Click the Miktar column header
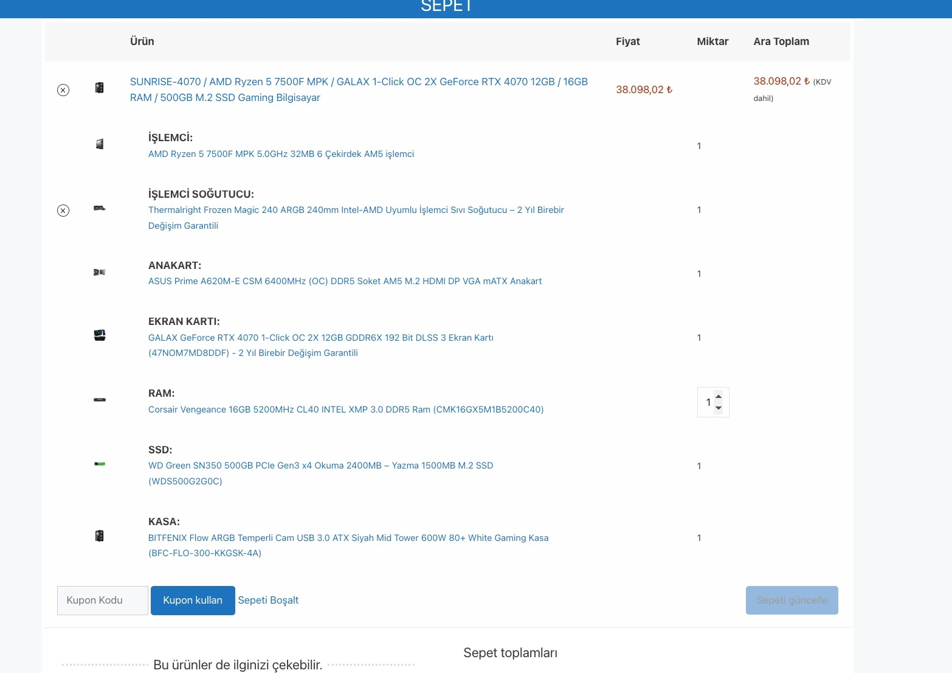The height and width of the screenshot is (673, 952). pos(712,41)
